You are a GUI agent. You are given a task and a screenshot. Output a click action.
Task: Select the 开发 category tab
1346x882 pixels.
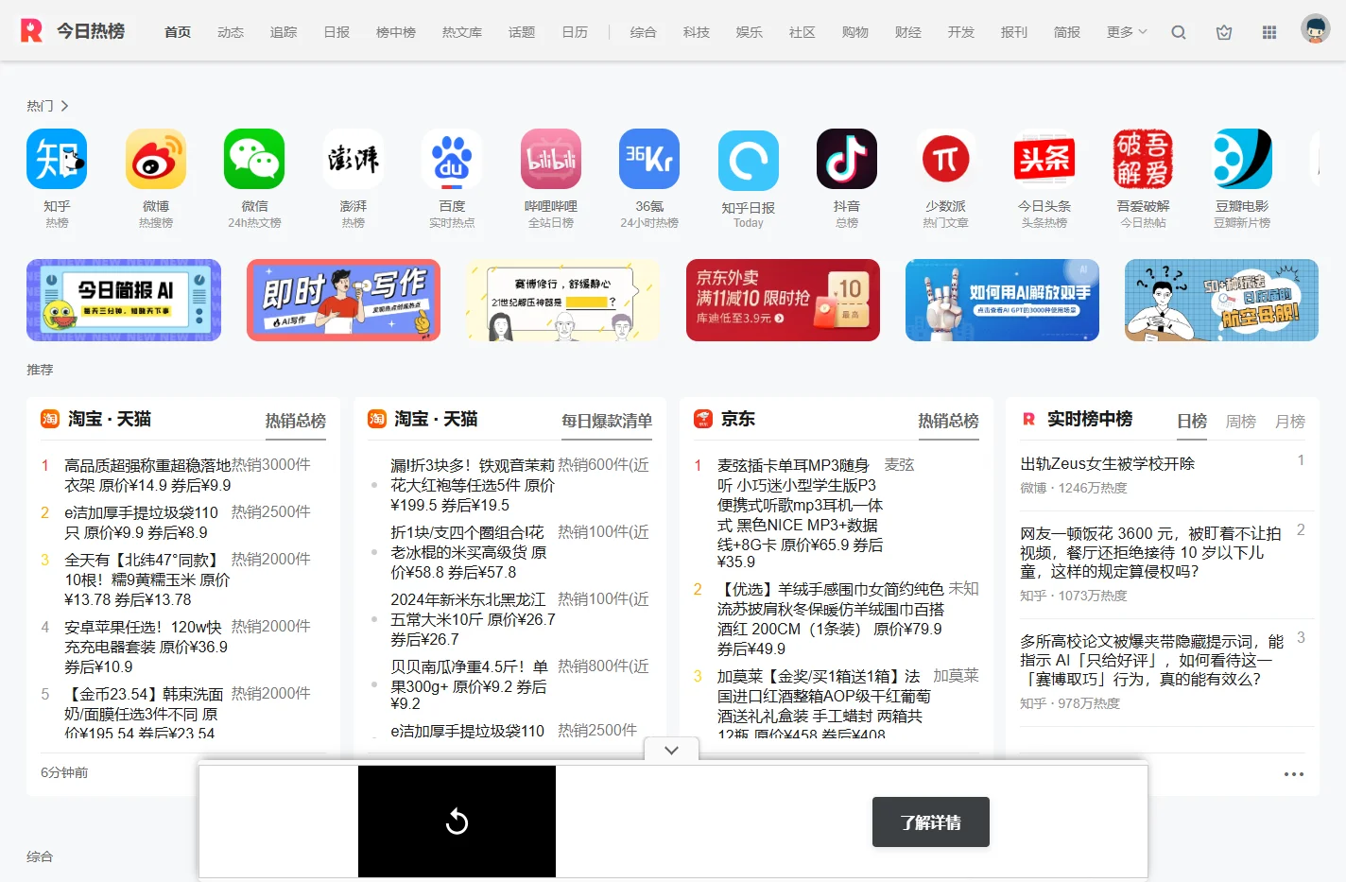click(961, 32)
